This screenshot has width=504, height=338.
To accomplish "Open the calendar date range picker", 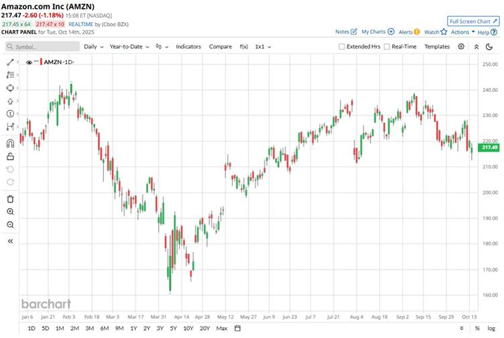I will 237,329.
